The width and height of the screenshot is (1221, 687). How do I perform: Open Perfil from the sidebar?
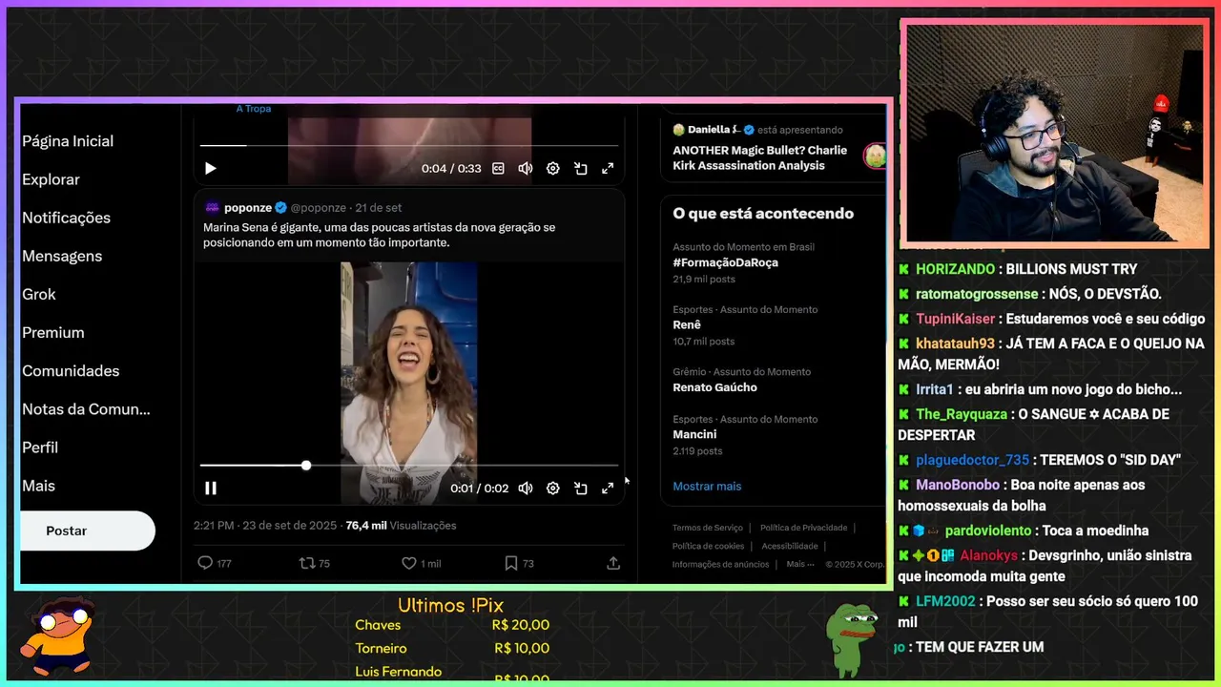coord(40,447)
